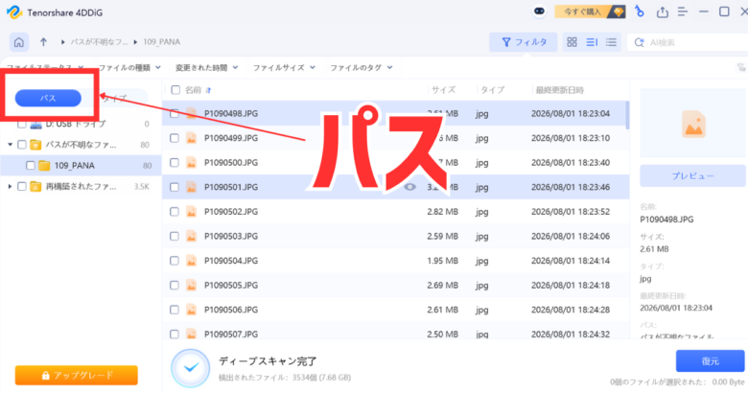Check the box for P1090504.JPG
This screenshot has height=393, width=748.
(175, 261)
